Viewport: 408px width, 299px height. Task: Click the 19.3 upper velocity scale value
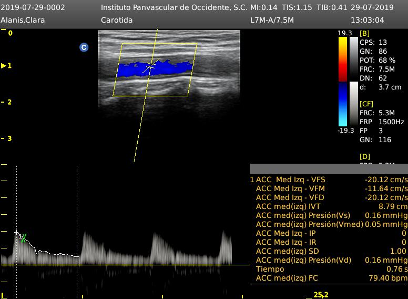[345, 33]
